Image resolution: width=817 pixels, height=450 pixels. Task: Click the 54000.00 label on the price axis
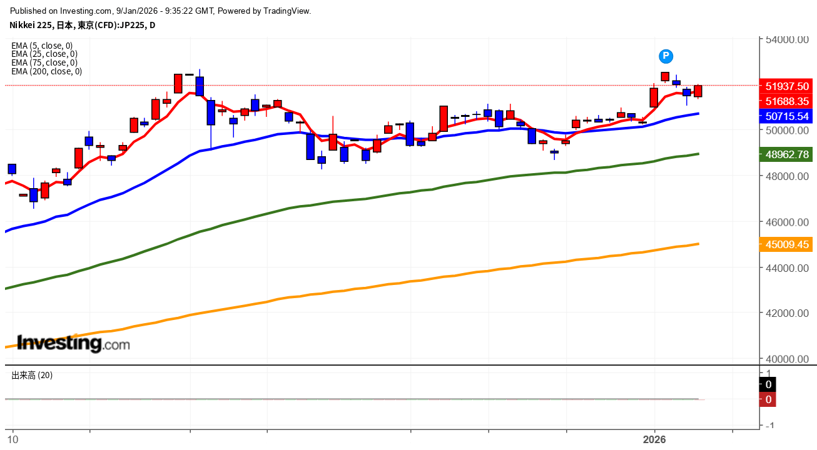click(x=788, y=39)
